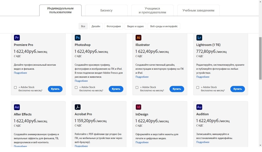Click the Acrobat Pro icon
This screenshot has width=262, height=152.
[78, 107]
